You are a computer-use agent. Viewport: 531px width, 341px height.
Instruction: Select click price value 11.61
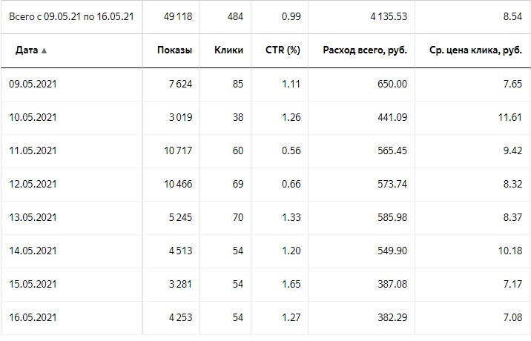(509, 118)
